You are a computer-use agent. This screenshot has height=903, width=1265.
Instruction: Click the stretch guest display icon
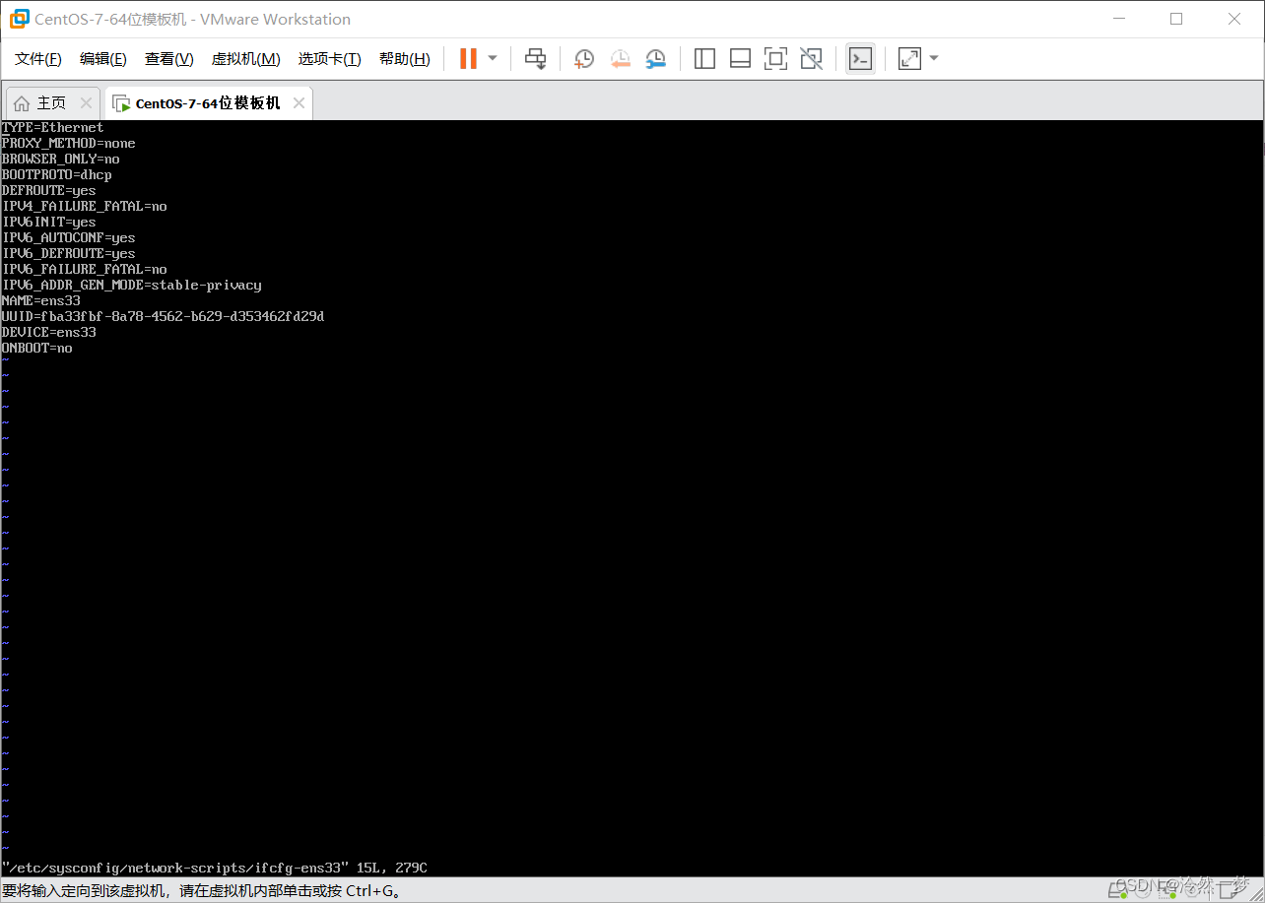(x=909, y=59)
